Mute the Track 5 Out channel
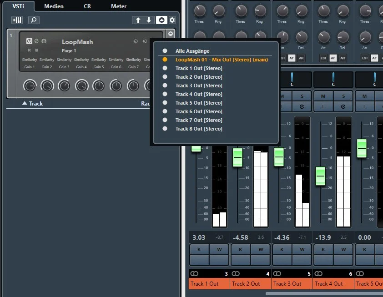Viewport: 383px width, 297px height. (x=365, y=96)
